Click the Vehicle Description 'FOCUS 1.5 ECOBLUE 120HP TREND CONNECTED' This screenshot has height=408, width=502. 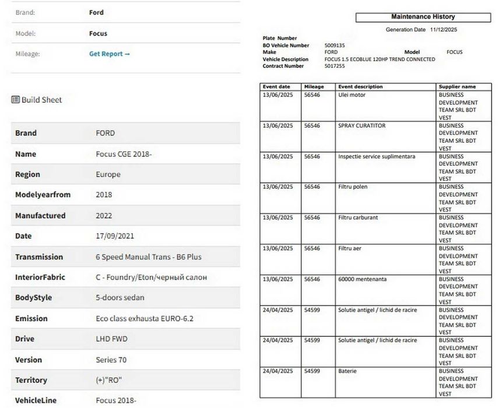pos(380,59)
